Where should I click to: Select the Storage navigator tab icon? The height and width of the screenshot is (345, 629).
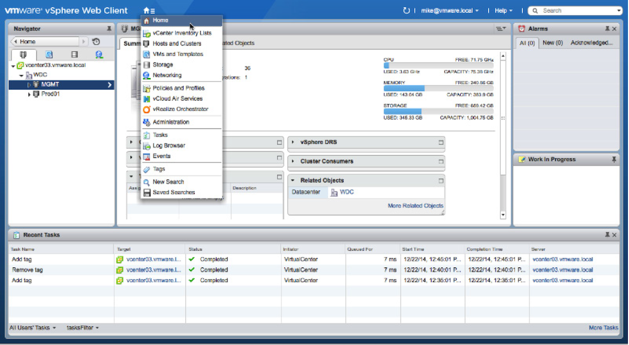[x=74, y=55]
